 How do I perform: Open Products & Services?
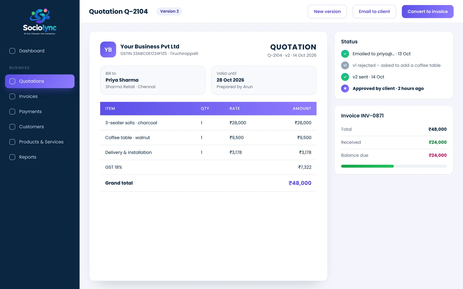tap(40, 142)
